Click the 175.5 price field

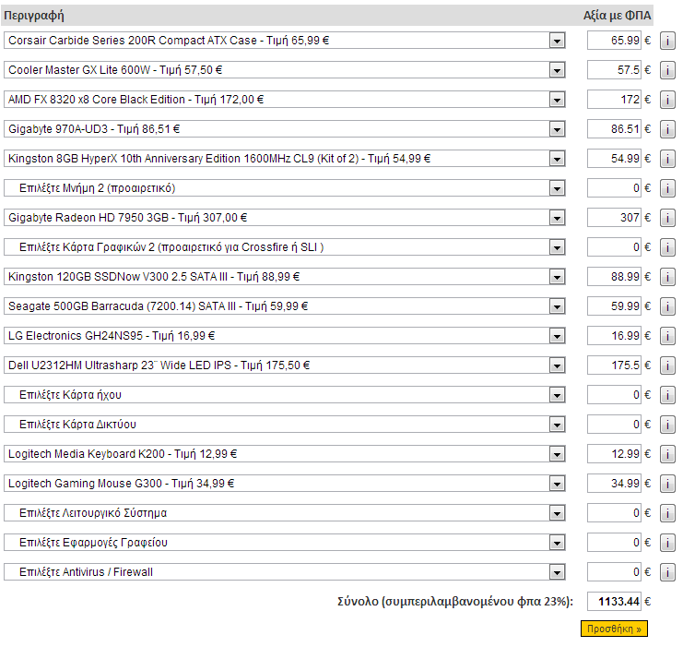(x=614, y=365)
